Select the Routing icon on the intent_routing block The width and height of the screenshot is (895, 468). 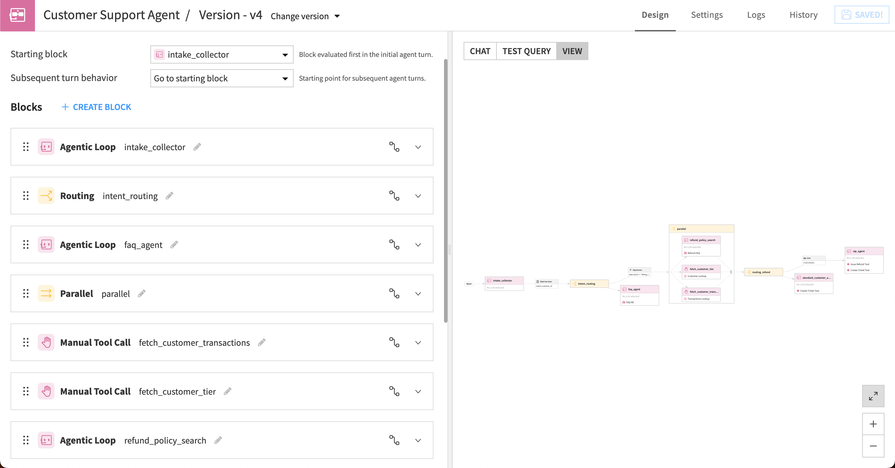[x=46, y=196]
